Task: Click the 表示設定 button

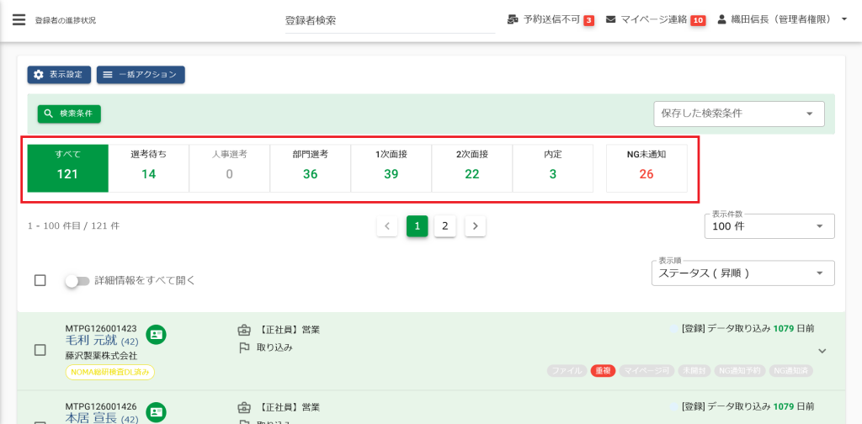Action: click(x=59, y=75)
